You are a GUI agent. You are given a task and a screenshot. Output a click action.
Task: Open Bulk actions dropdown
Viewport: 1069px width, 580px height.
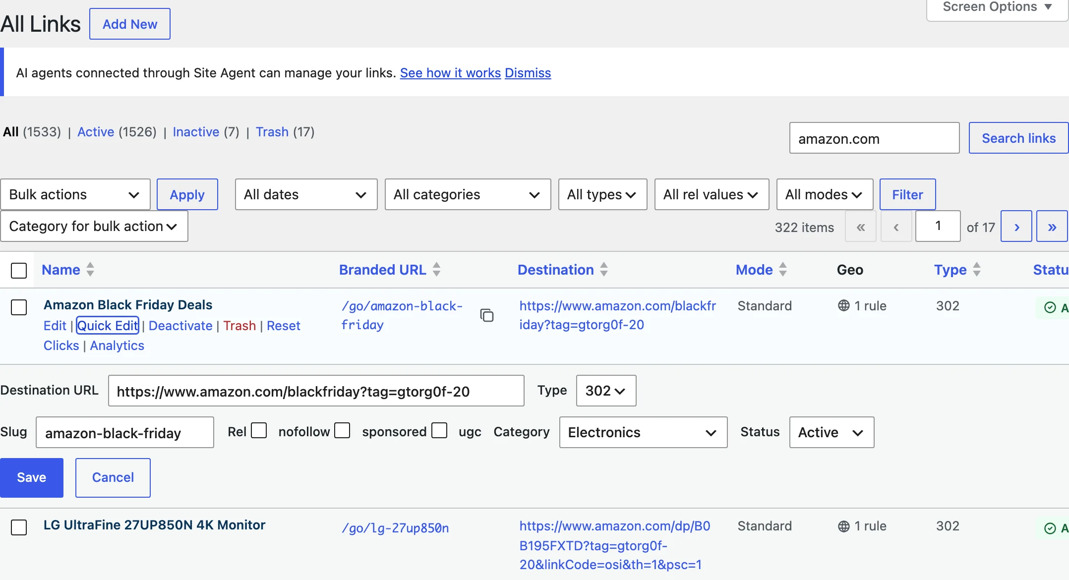(x=75, y=194)
